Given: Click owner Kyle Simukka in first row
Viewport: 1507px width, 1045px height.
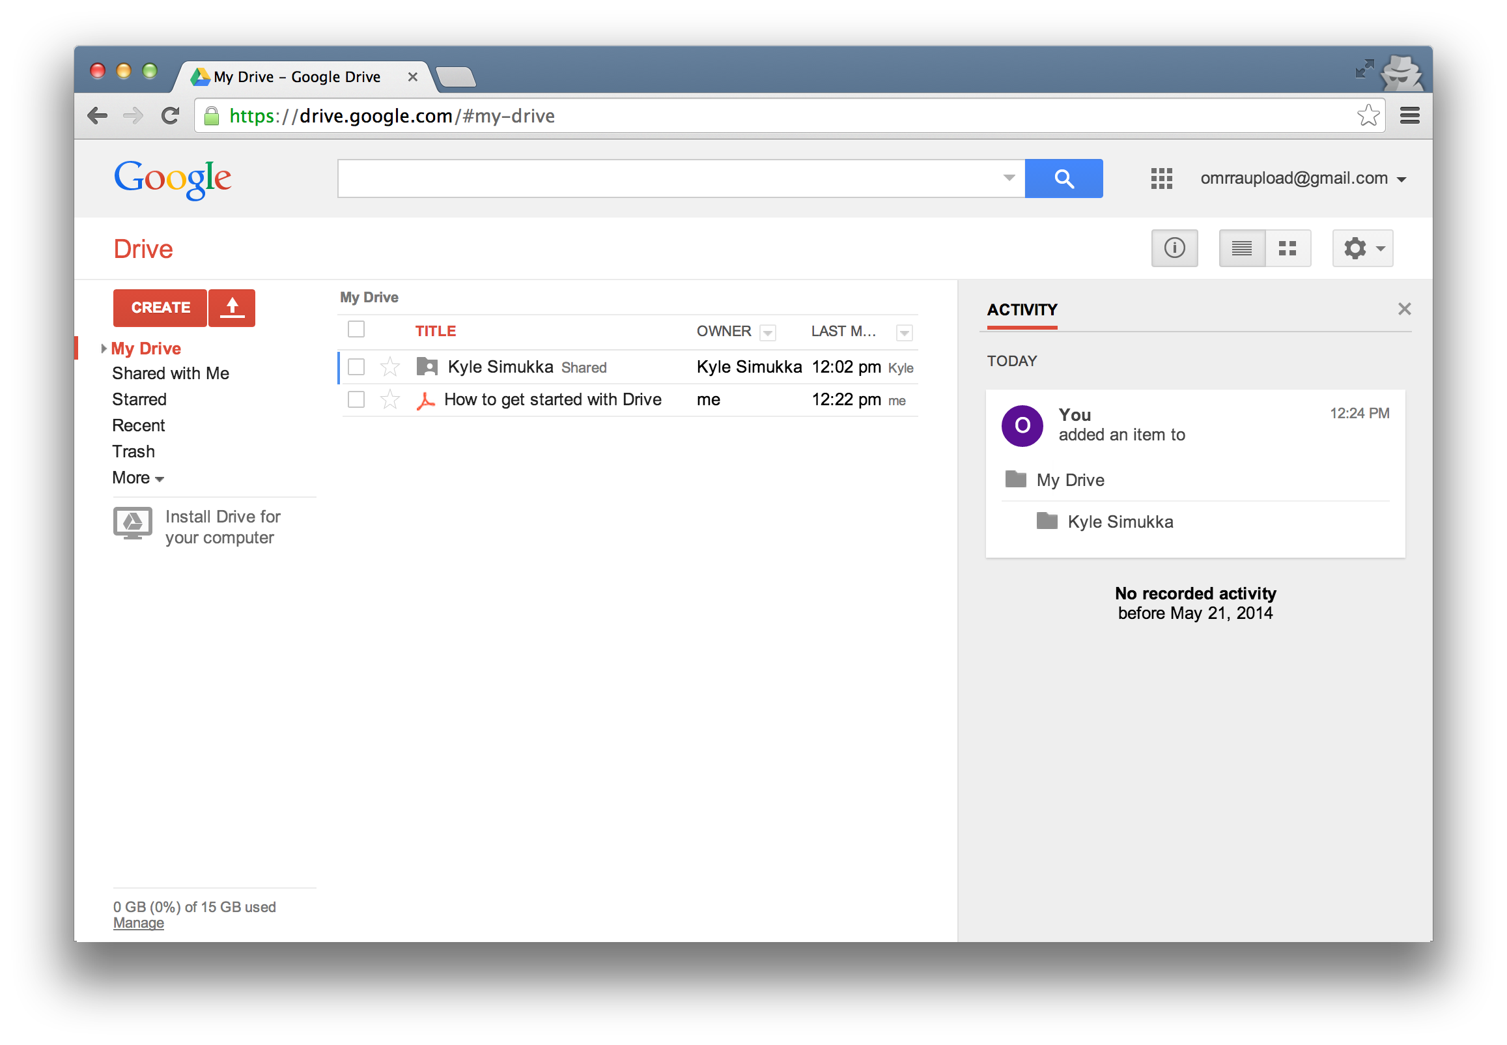Looking at the screenshot, I should pyautogui.click(x=749, y=367).
